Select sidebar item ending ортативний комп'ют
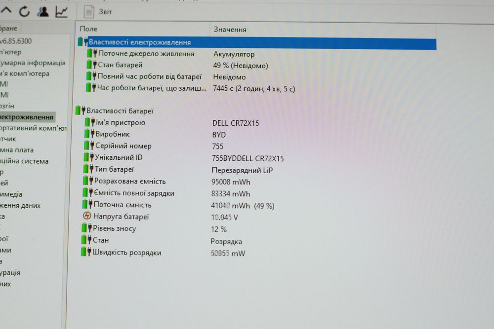 point(33,128)
